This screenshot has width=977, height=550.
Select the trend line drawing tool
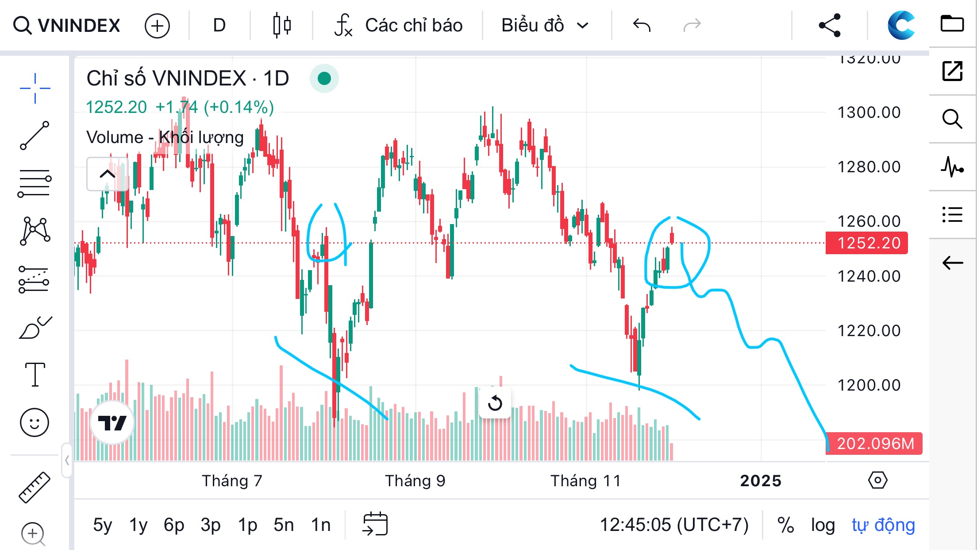35,136
